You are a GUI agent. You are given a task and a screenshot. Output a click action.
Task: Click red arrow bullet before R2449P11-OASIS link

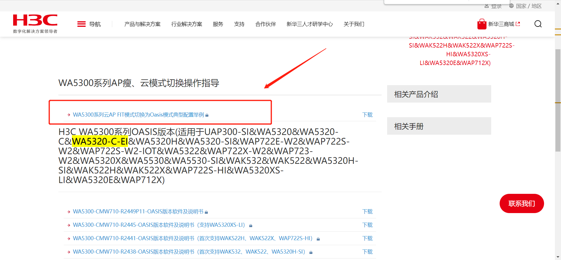coord(69,212)
